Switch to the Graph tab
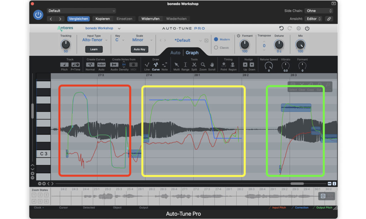 (192, 53)
